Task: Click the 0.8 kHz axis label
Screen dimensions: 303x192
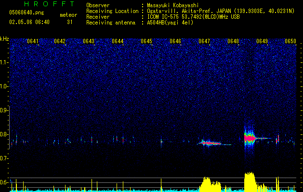Action: [x=4, y=134]
